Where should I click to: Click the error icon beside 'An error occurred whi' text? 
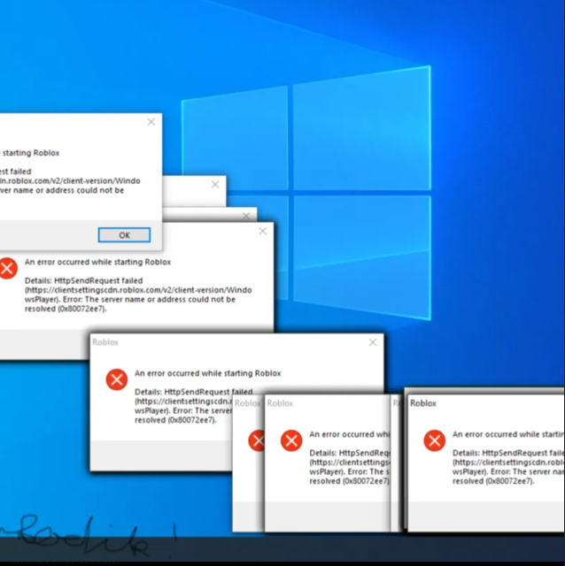click(291, 440)
